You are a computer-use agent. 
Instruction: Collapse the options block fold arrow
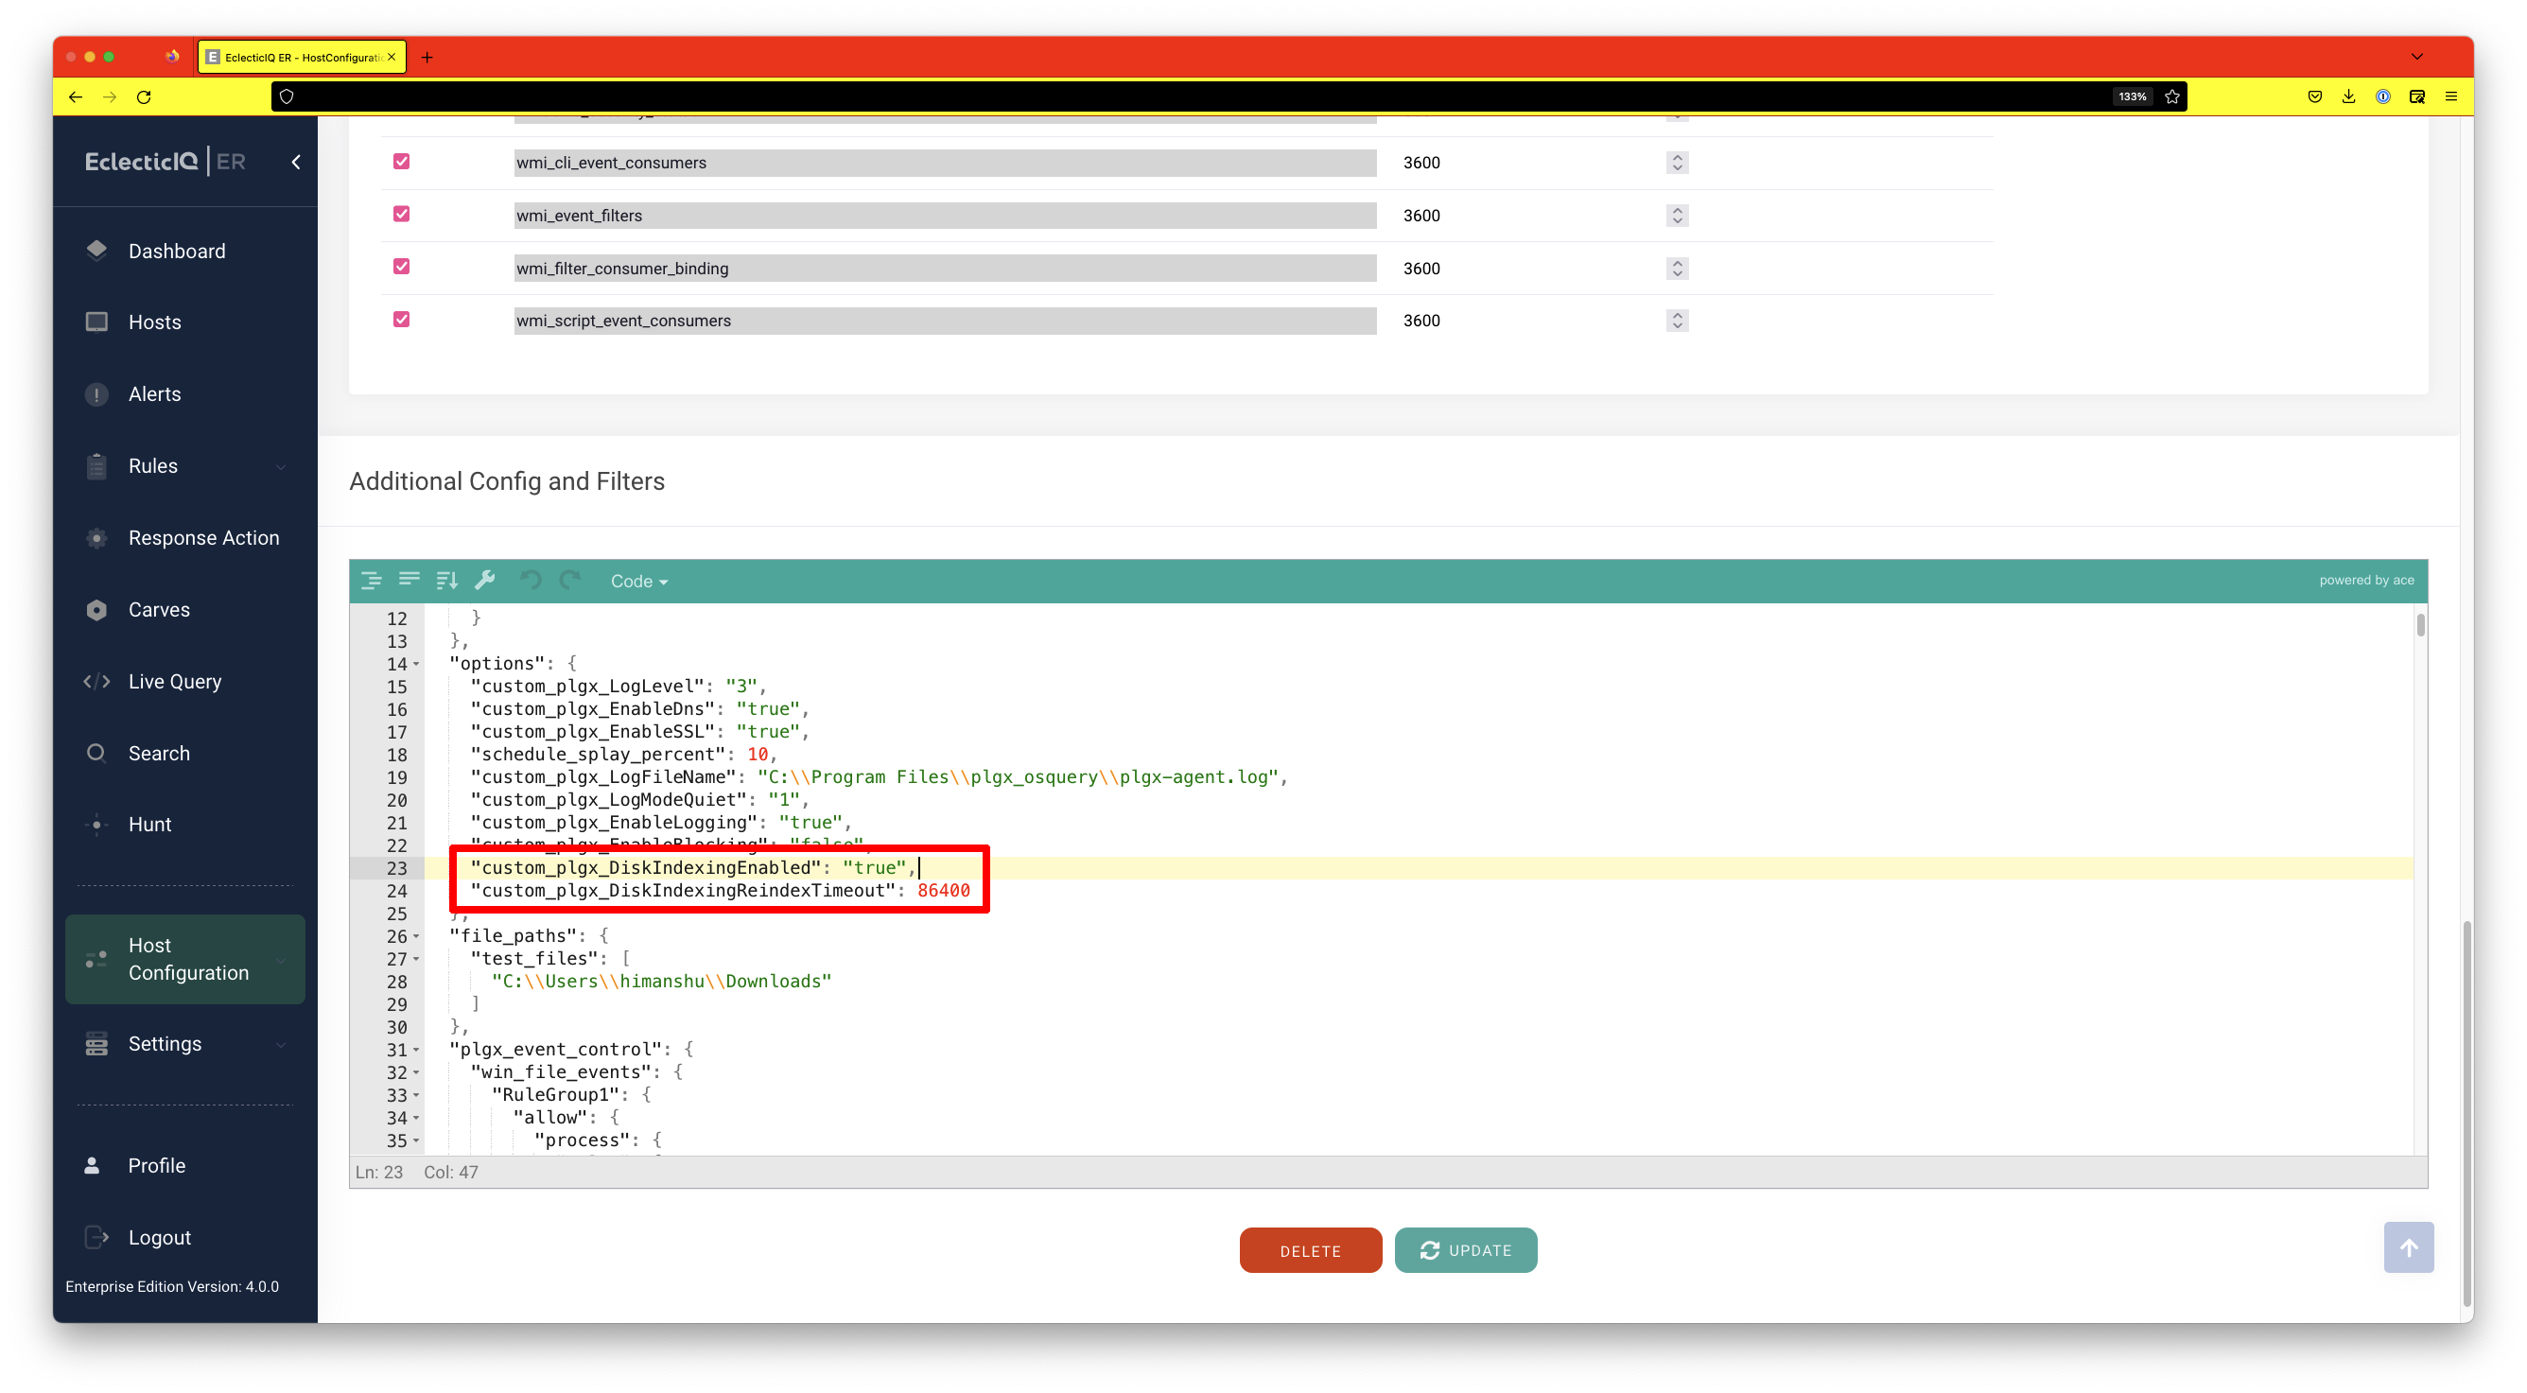(x=416, y=664)
